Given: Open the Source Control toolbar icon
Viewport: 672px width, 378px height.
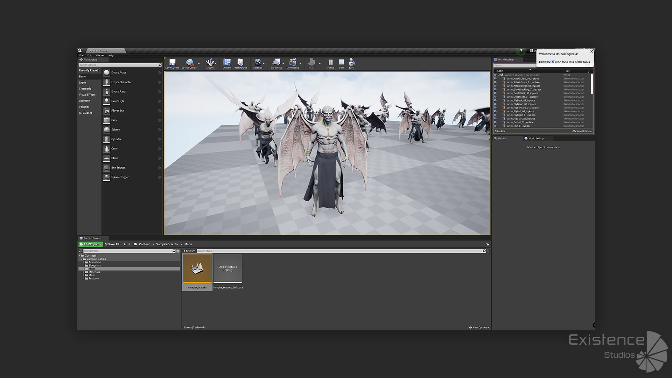Looking at the screenshot, I should (189, 63).
